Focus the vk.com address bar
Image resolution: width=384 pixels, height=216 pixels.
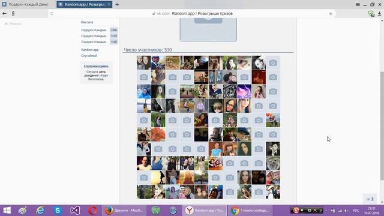(192, 14)
